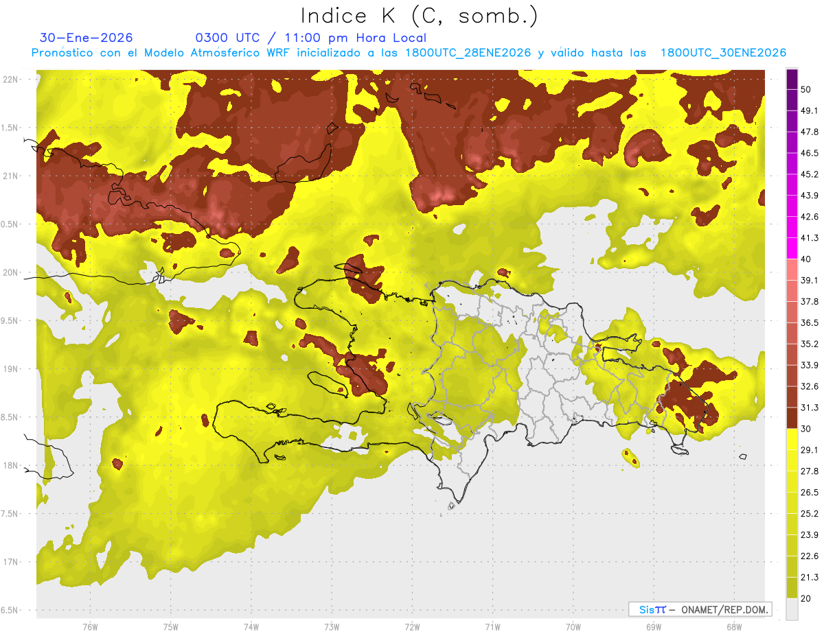This screenshot has height=636, width=824.
Task: Click the '19N' latitude axis label
Action: click(11, 368)
